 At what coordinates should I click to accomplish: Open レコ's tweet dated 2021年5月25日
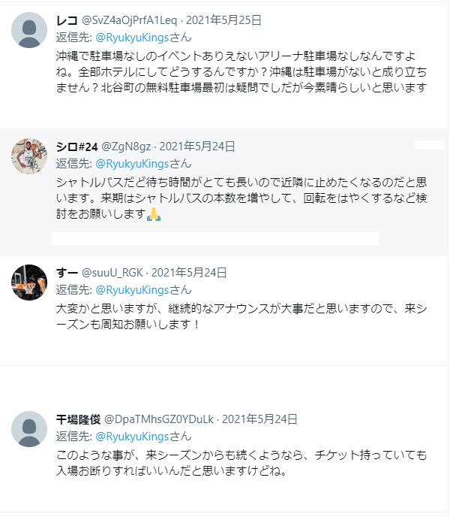pyautogui.click(x=225, y=20)
